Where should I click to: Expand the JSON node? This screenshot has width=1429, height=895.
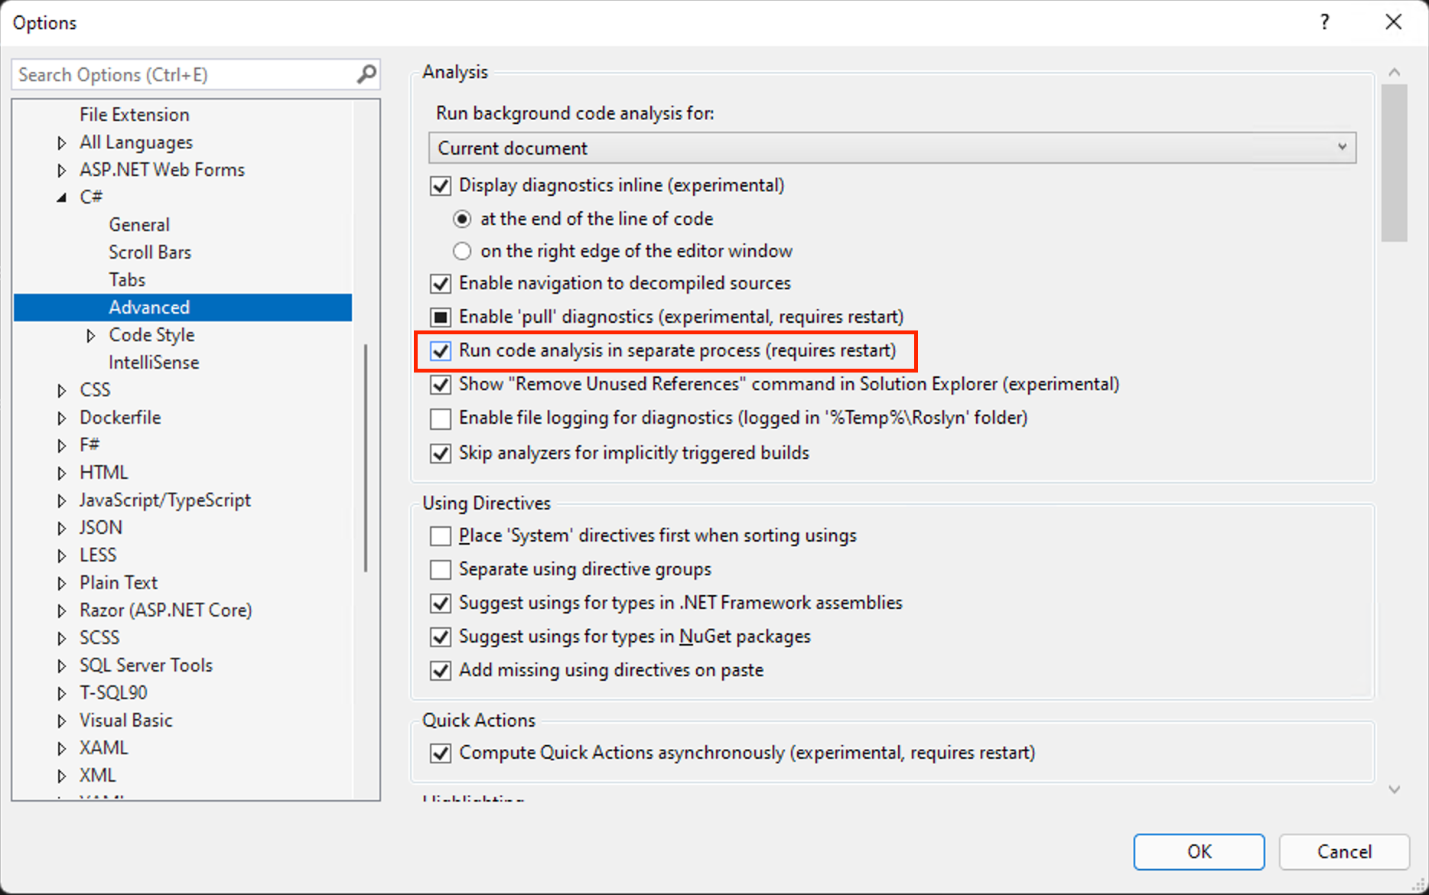pos(62,529)
